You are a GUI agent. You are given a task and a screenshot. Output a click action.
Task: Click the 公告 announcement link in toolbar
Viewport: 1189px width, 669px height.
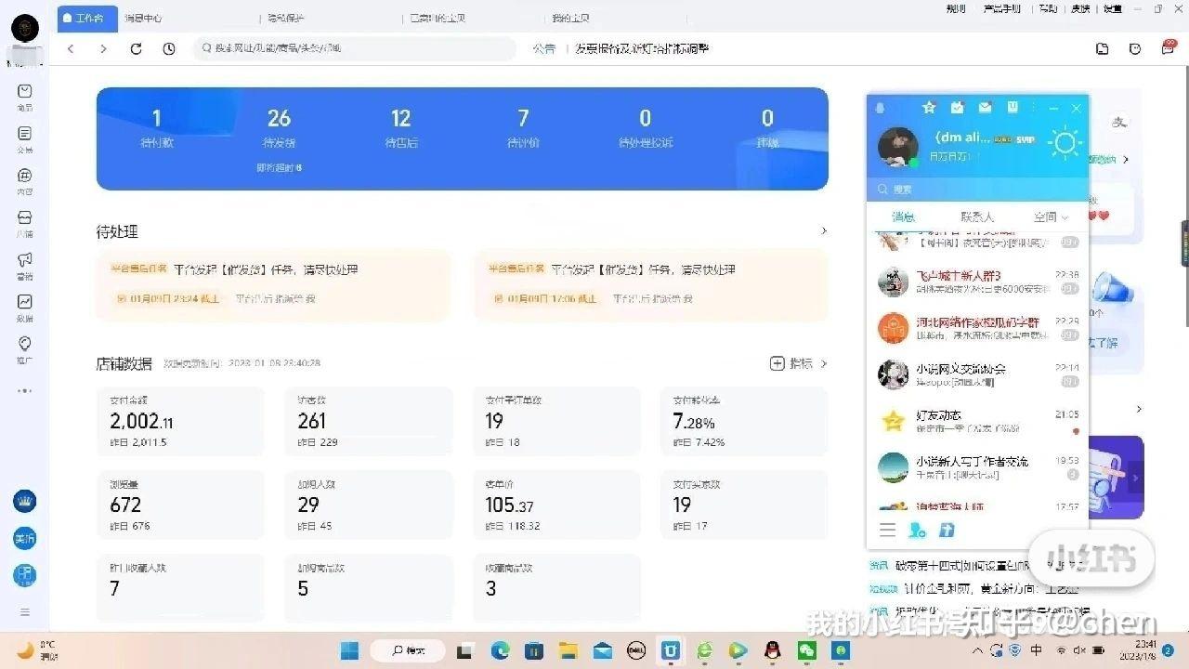tap(544, 48)
